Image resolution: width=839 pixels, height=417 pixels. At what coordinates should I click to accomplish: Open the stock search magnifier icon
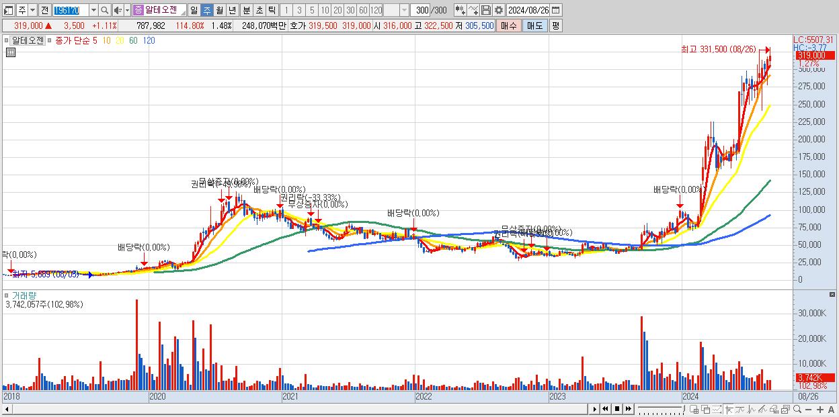tap(104, 10)
